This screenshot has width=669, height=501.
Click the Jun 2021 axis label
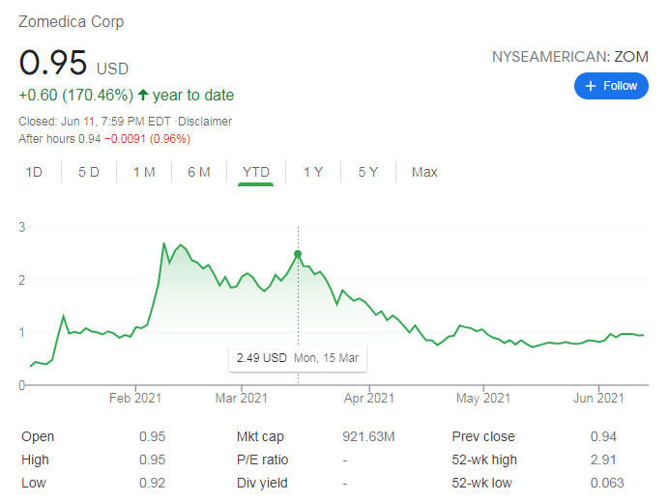point(598,398)
